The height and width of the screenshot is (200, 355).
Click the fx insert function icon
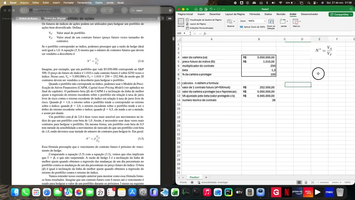pyautogui.click(x=205, y=34)
